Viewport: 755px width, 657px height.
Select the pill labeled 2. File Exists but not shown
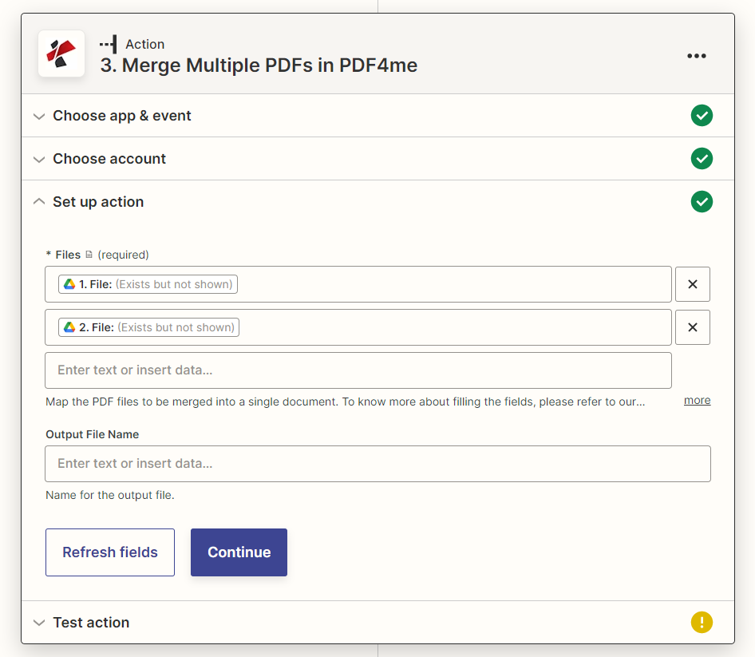coord(148,327)
